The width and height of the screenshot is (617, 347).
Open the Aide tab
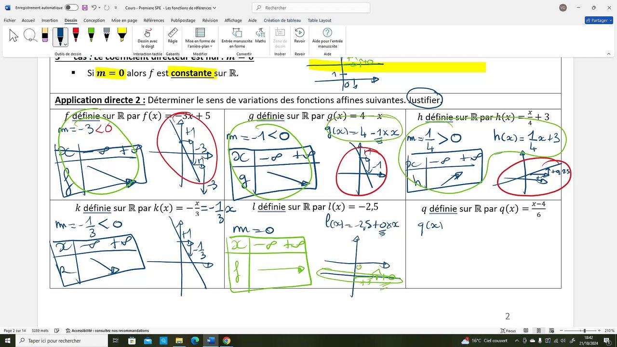coord(253,20)
